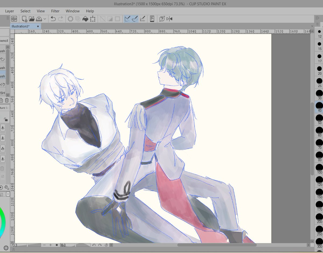This screenshot has height=253, width=323.
Task: Click horizontal scrollbar right arrow
Action: pyautogui.click(x=308, y=245)
